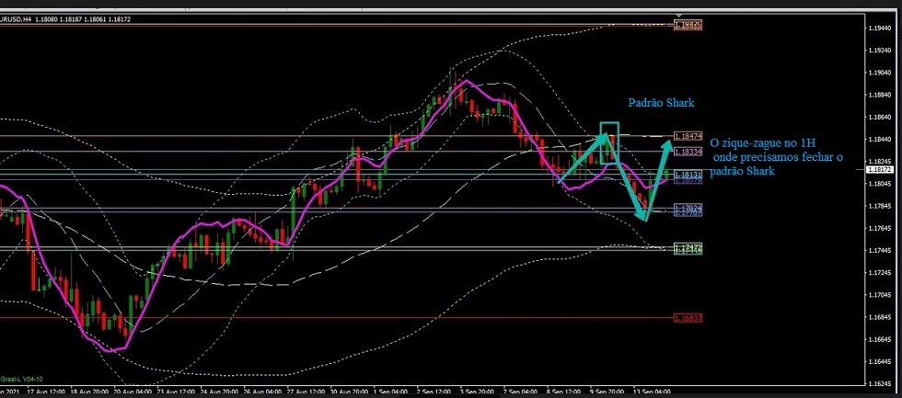Click the 1.17924 blue price level tag
Viewport: 902px width, 398px height.
pyautogui.click(x=688, y=208)
